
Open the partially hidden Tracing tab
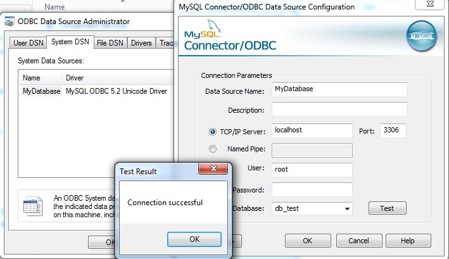click(165, 43)
